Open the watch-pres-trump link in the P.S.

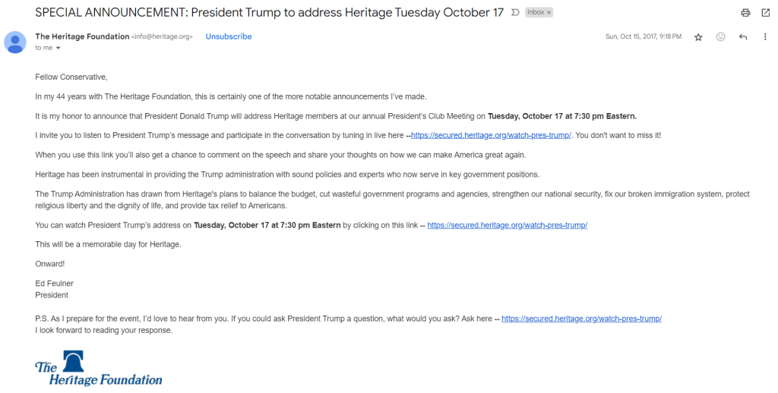click(581, 319)
